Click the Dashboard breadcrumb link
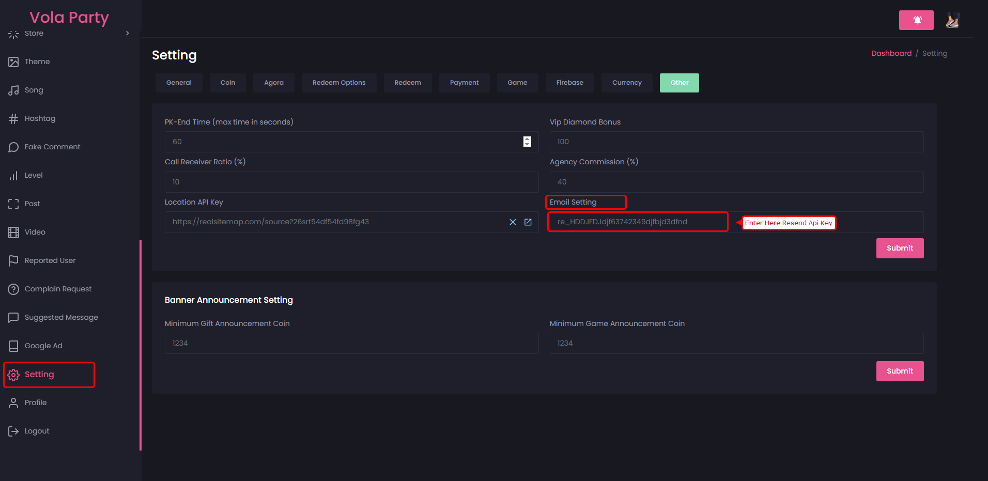This screenshot has height=481, width=988. [x=891, y=53]
